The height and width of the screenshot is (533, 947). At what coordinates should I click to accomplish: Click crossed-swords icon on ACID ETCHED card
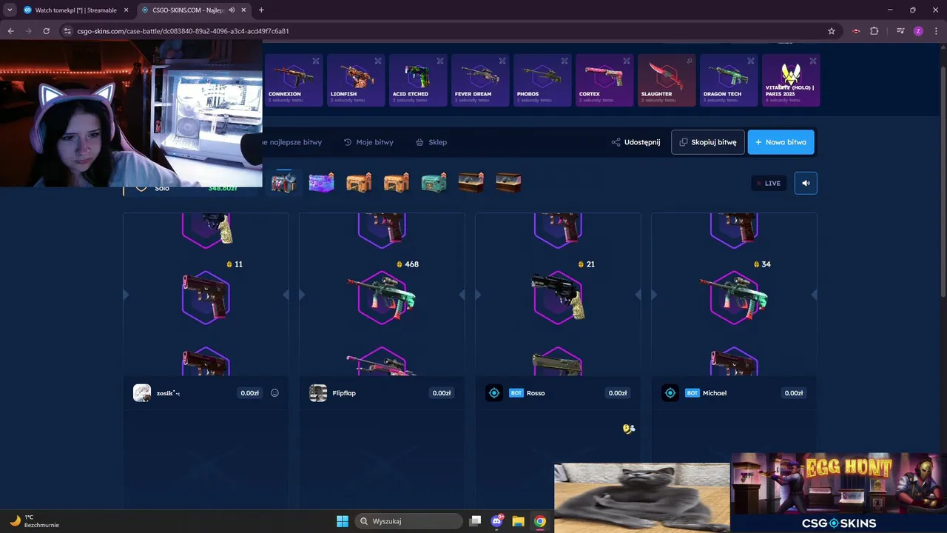pyautogui.click(x=440, y=61)
